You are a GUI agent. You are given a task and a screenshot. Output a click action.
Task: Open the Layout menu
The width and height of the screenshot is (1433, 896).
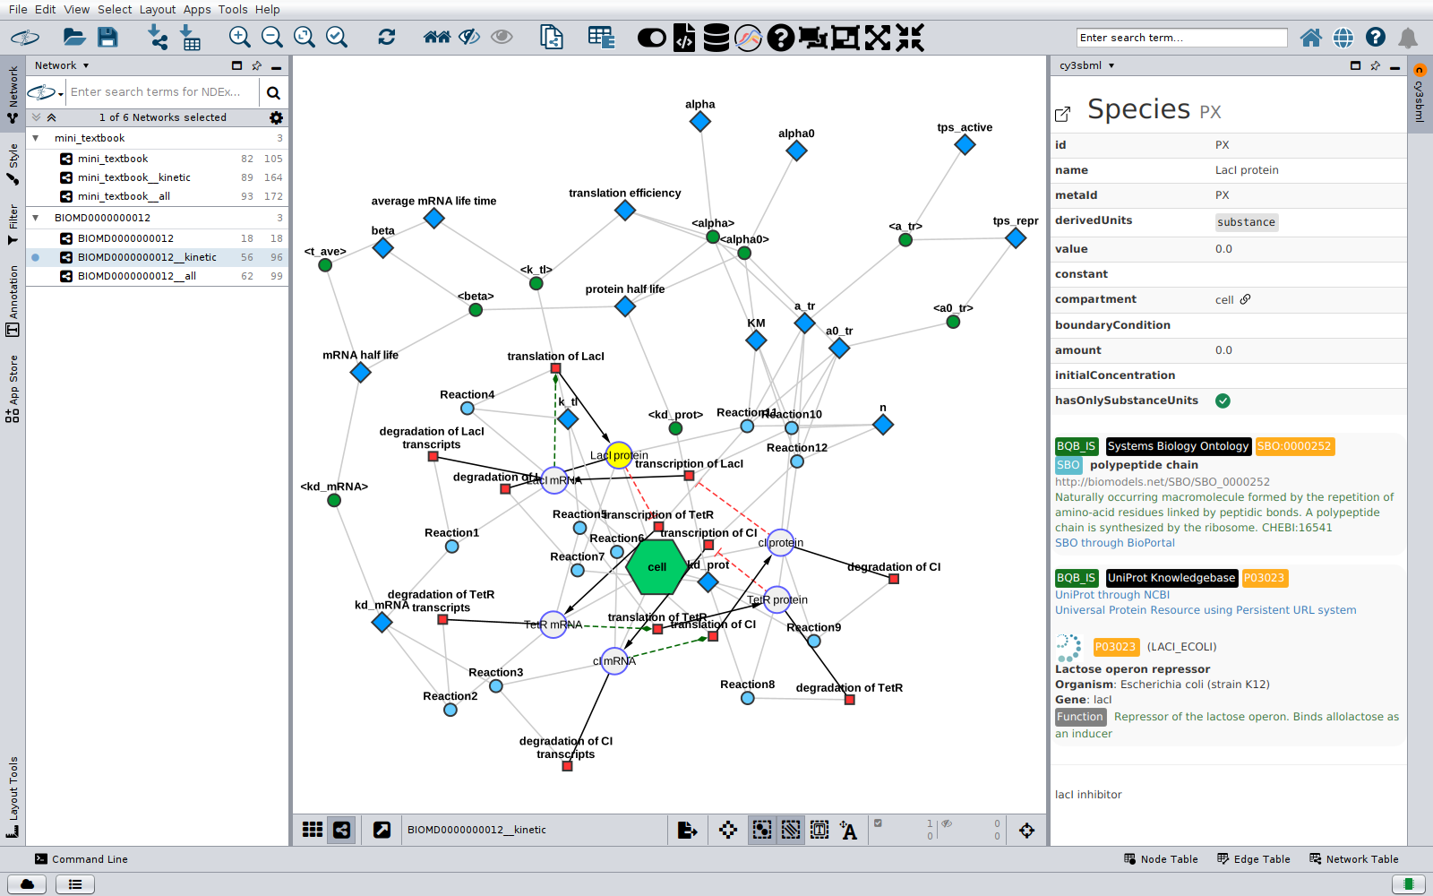158,9
